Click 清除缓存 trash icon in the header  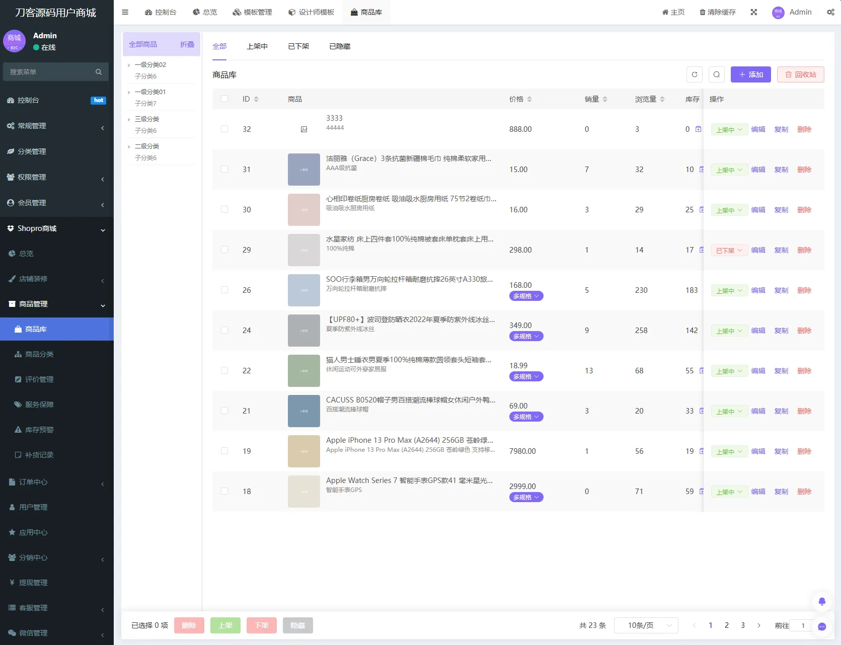(702, 12)
